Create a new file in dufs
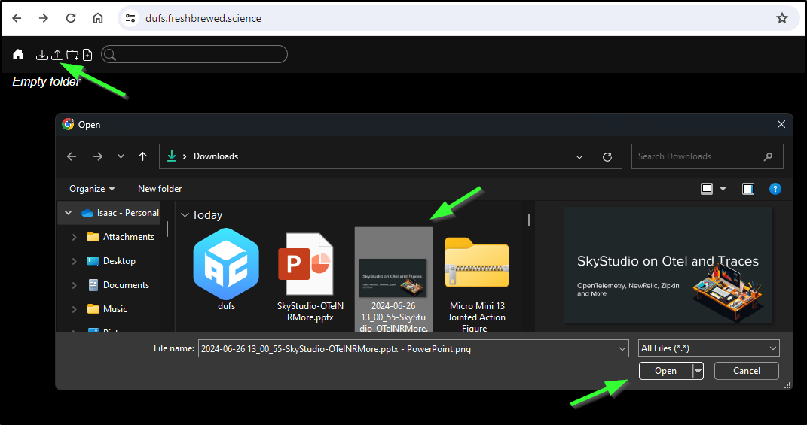The height and width of the screenshot is (425, 807). coord(87,54)
